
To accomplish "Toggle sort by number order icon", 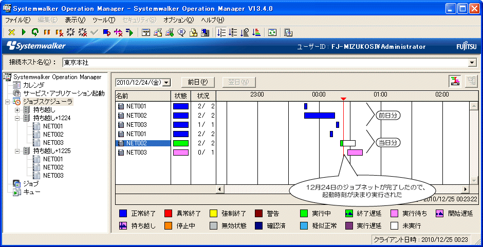I will click(221, 32).
